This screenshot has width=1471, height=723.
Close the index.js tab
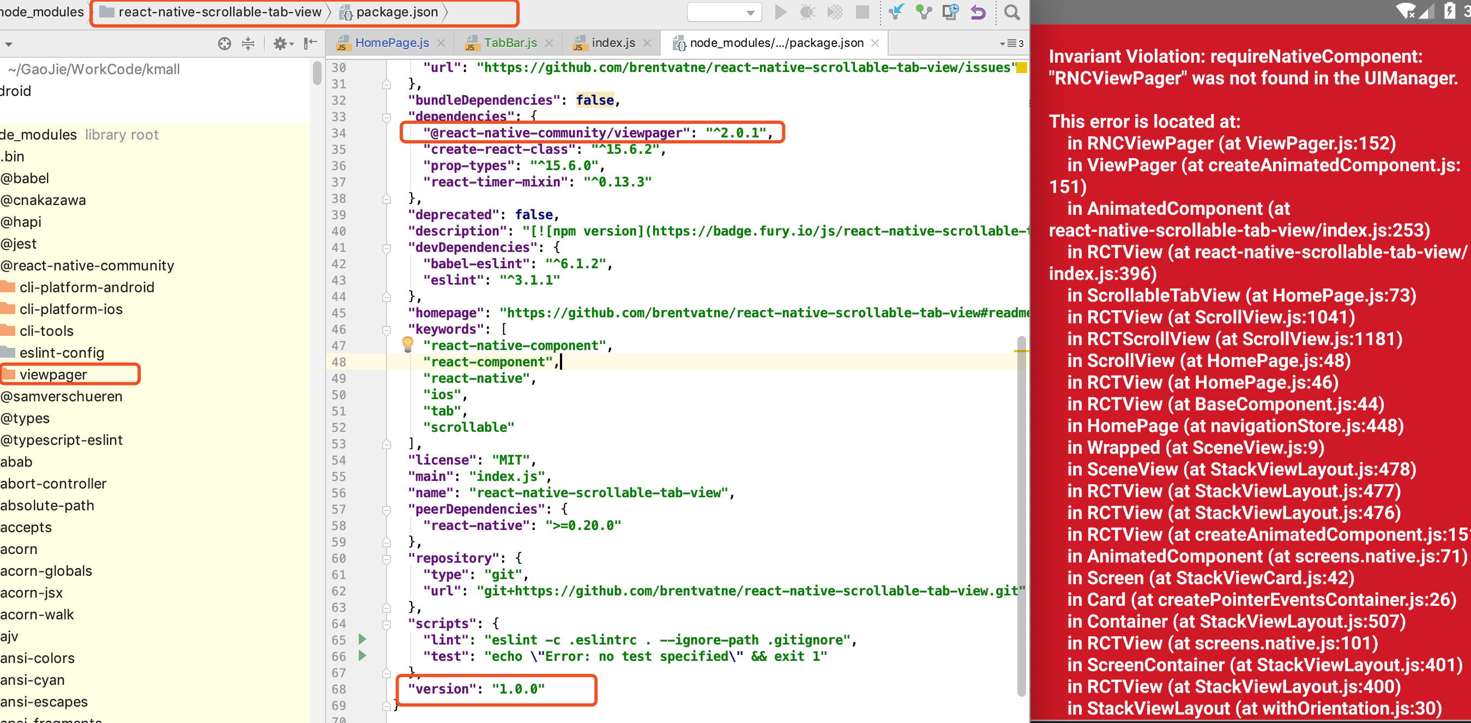[647, 43]
